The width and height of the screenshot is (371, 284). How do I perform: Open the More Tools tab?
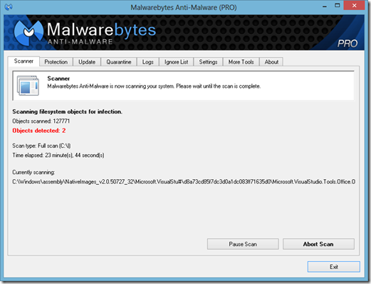(x=241, y=62)
